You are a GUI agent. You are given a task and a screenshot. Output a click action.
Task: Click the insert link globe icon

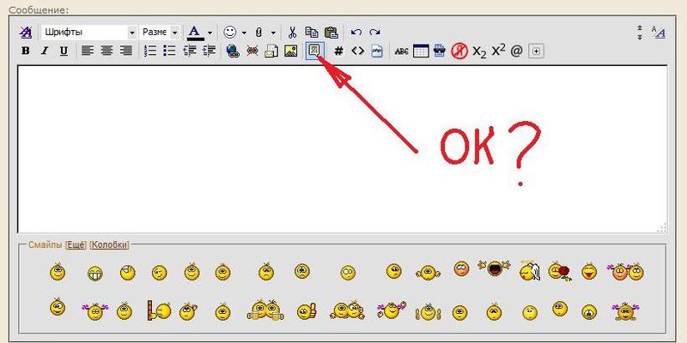click(232, 51)
